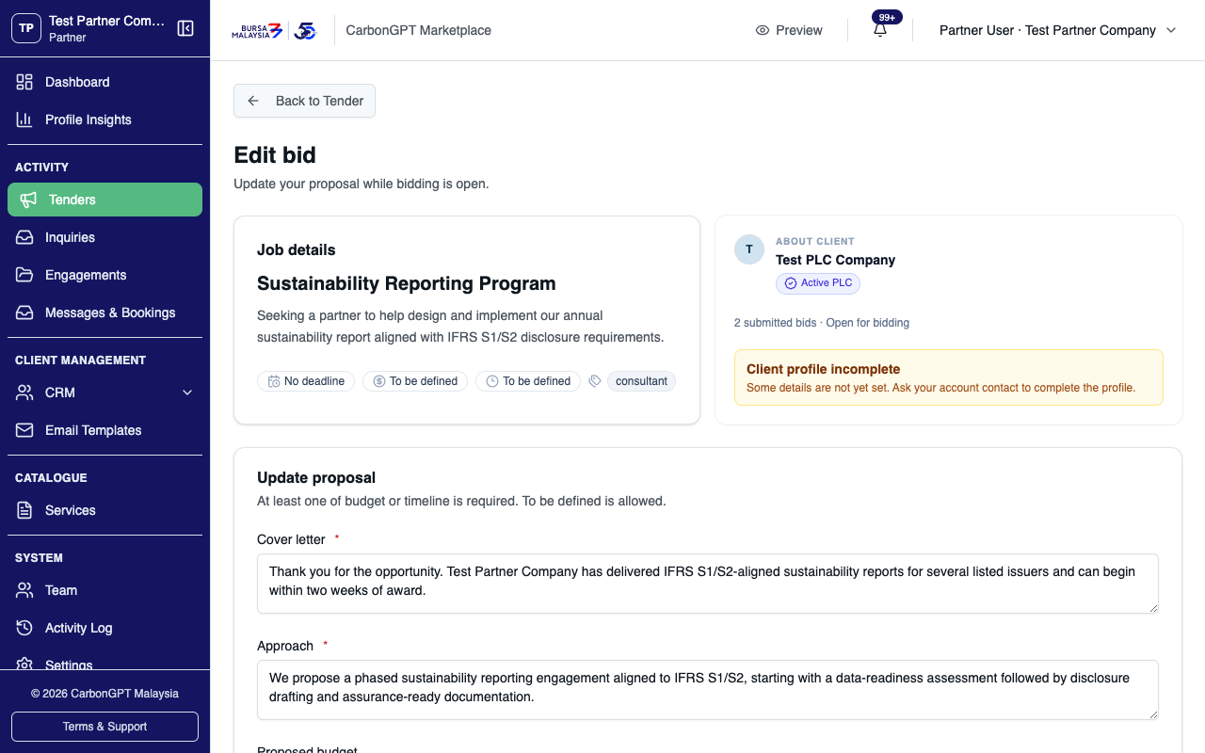Expand the CRM submenu chevron
Screen dimensions: 1205x753
point(186,393)
